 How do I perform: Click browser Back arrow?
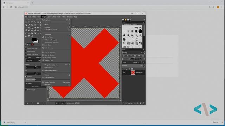[4, 7]
